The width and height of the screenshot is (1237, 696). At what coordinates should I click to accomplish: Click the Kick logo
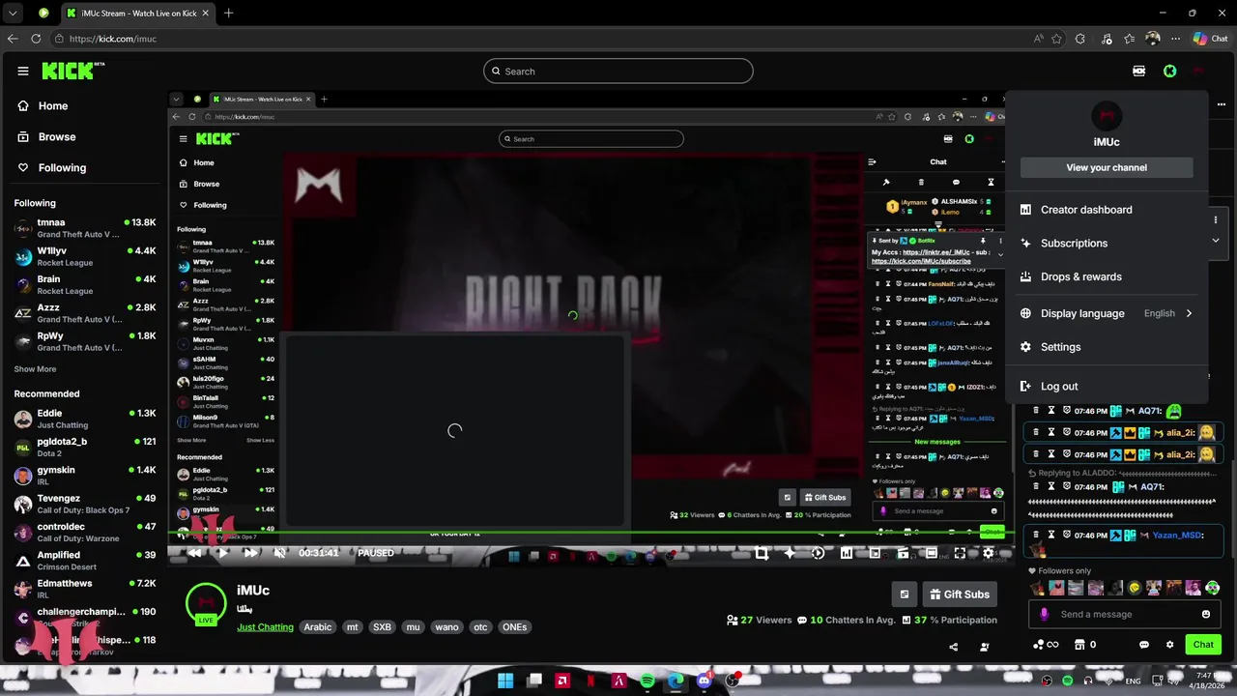tap(72, 71)
